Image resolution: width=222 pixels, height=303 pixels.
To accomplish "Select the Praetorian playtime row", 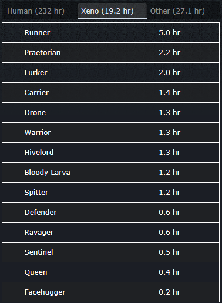I will 111,53.
